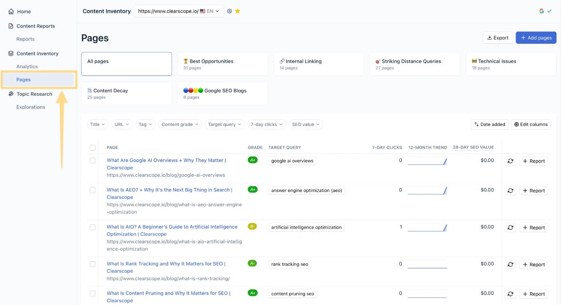The height and width of the screenshot is (305, 561).
Task: Click the Home house icon in sidebar
Action: (11, 12)
